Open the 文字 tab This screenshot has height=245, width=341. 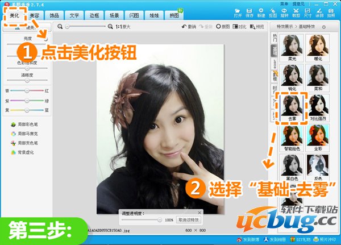tap(74, 15)
